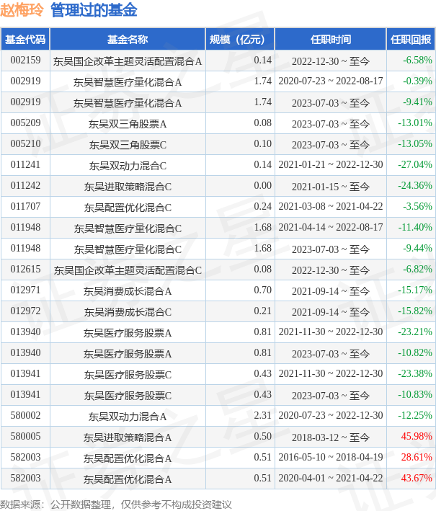This screenshot has width=436, height=511.
Task: Click fund code 011707
Action: point(25,206)
